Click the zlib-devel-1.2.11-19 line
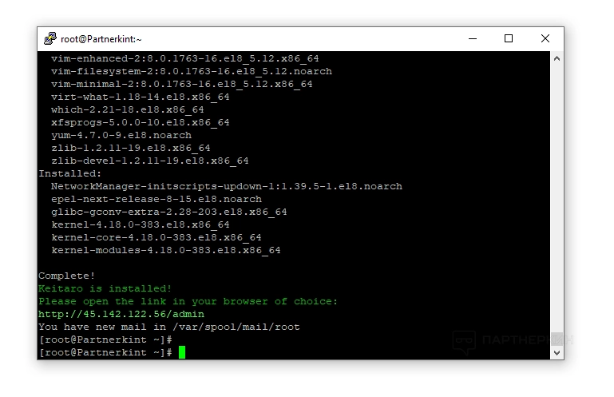The height and width of the screenshot is (397, 614). [150, 161]
